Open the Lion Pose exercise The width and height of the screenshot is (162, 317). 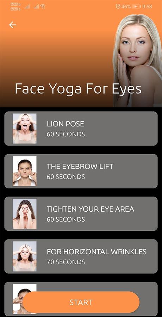pos(81,129)
